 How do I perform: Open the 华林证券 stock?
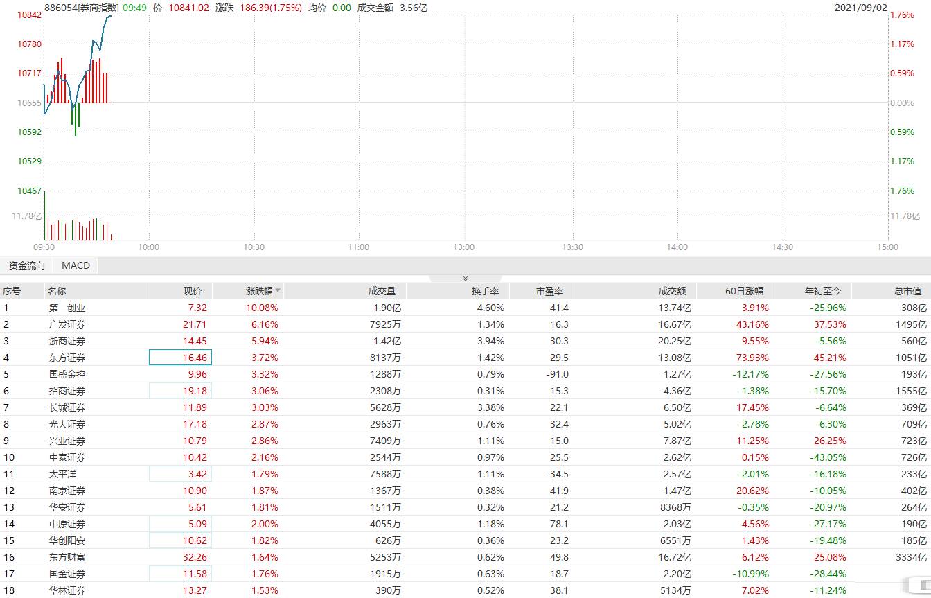66,590
